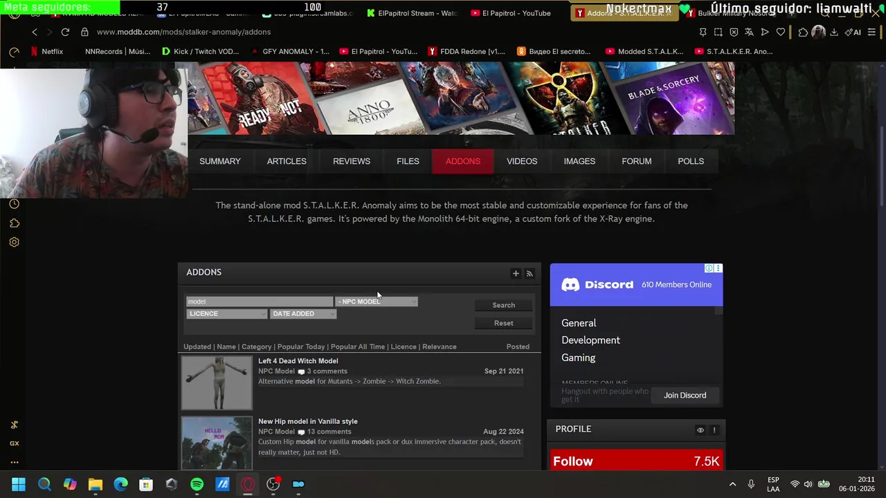The width and height of the screenshot is (886, 498).
Task: Reload the ModDB page
Action: tap(65, 32)
